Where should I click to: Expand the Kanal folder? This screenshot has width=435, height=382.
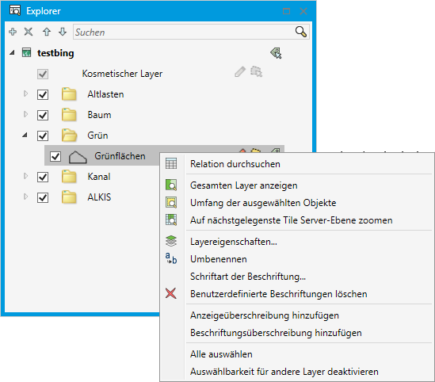click(25, 176)
